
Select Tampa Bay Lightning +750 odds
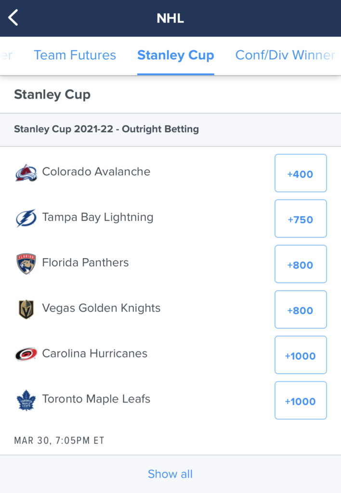[301, 219]
